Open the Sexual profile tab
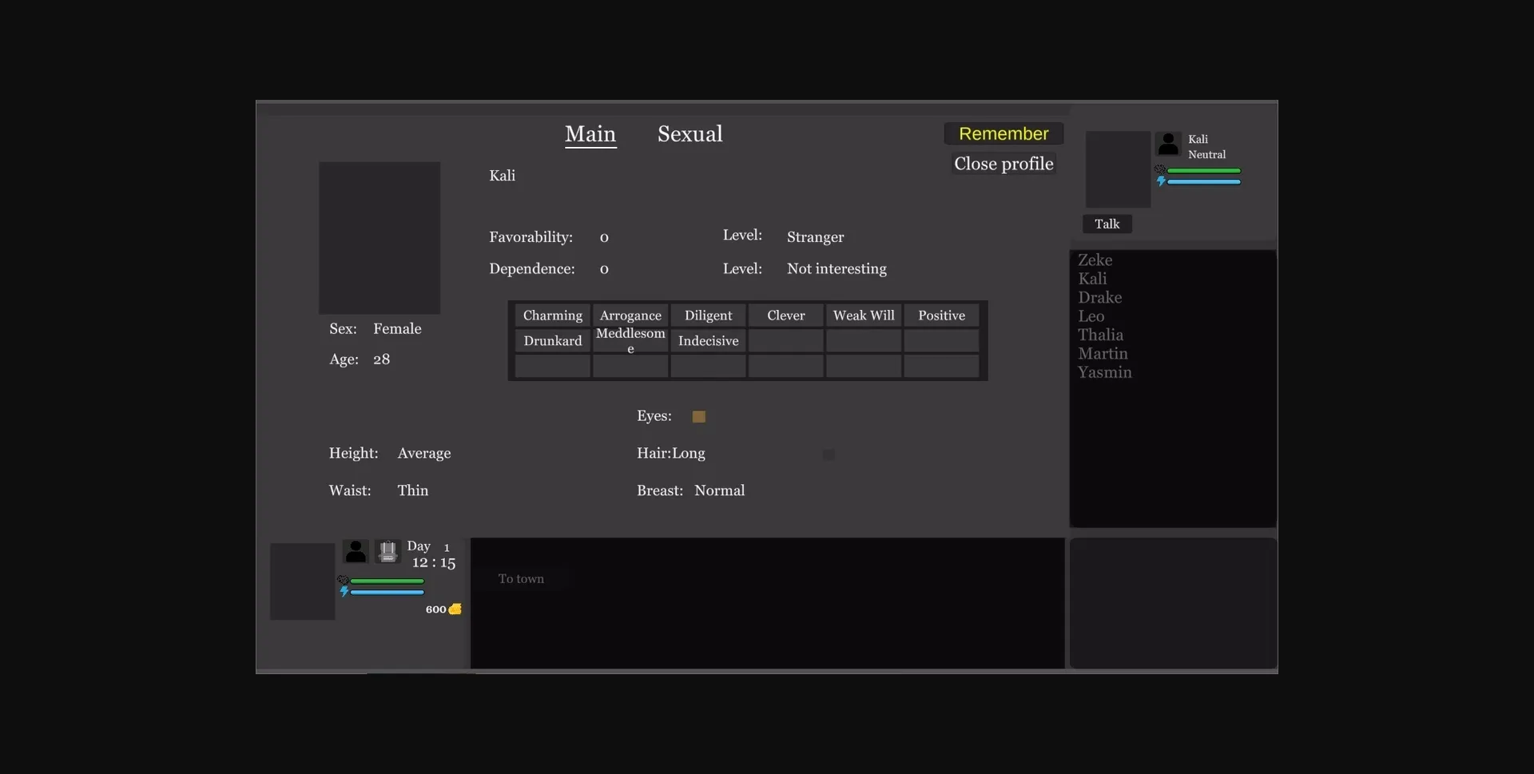The height and width of the screenshot is (774, 1534). [690, 134]
